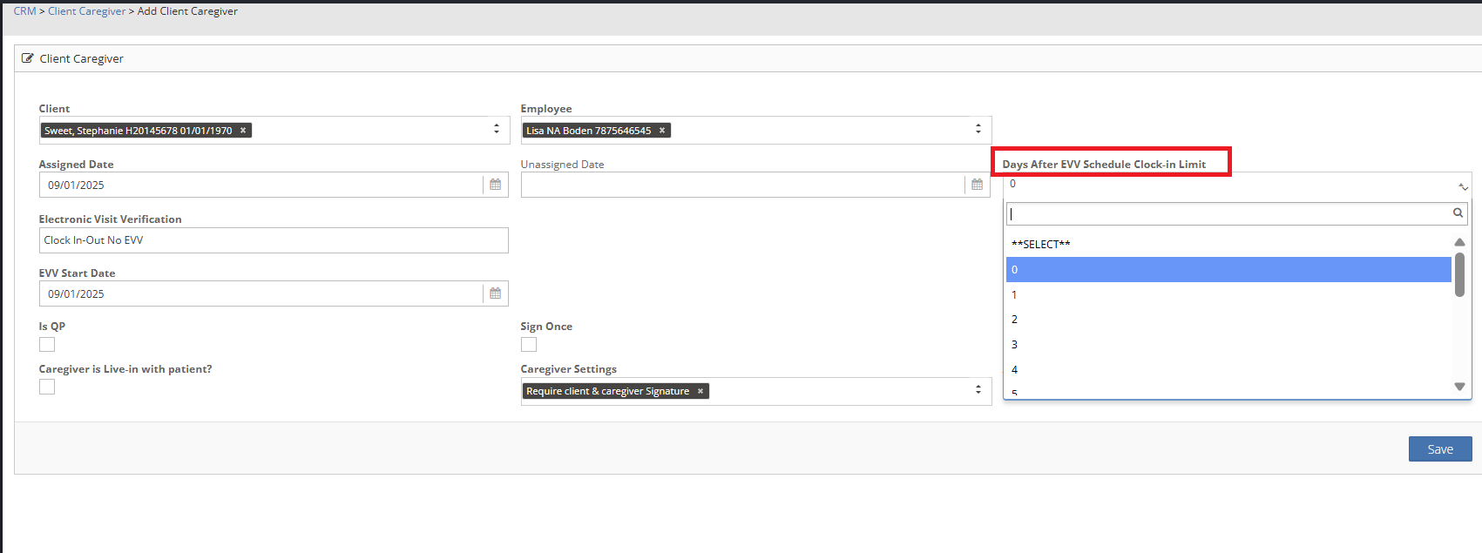Click the search magnifier icon in dropdown
Image resolution: width=1482 pixels, height=553 pixels.
coord(1458,213)
